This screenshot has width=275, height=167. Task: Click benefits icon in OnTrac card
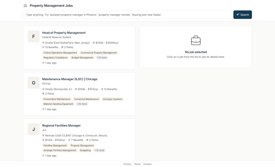[102, 89]
